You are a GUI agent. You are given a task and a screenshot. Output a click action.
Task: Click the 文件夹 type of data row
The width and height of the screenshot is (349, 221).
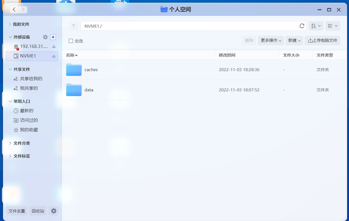pyautogui.click(x=323, y=90)
